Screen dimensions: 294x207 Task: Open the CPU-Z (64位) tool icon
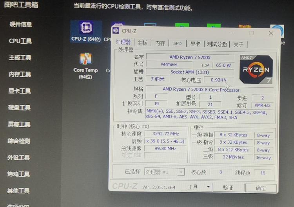[x=86, y=31]
